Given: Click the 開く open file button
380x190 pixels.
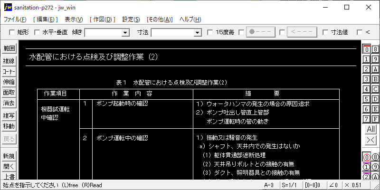Looking at the screenshot, I should (9, 167).
